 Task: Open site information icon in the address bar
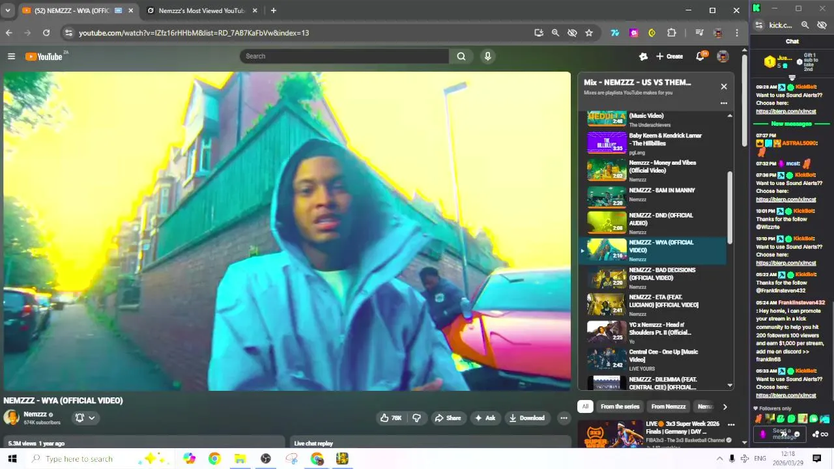click(68, 33)
